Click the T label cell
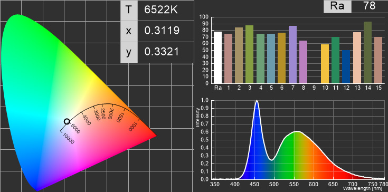The height and width of the screenshot is (192, 388). pyautogui.click(x=129, y=10)
